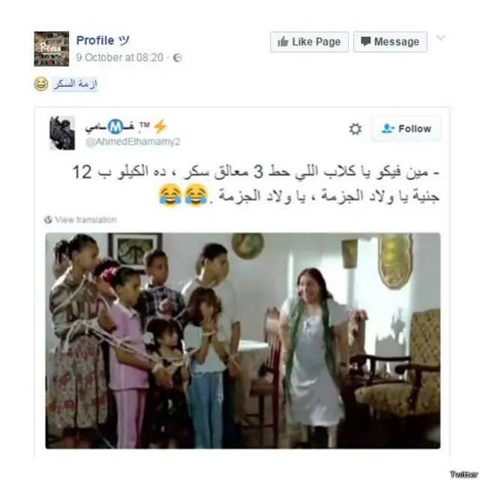Click the Like Page button

point(309,42)
